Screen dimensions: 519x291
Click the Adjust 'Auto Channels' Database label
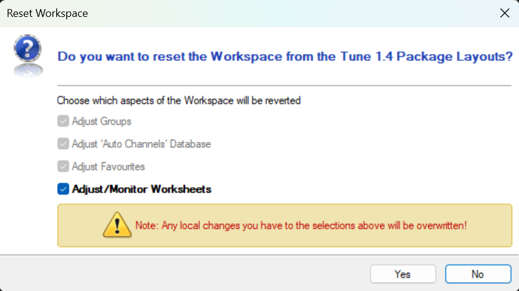(141, 144)
